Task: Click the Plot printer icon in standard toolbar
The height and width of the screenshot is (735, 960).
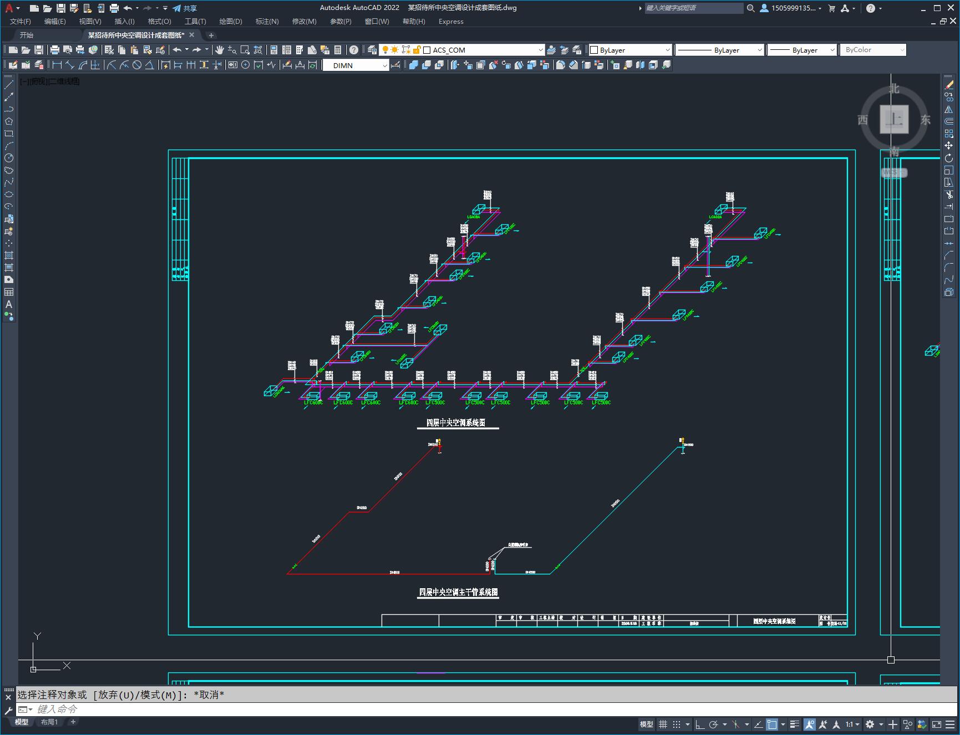Action: tap(54, 50)
